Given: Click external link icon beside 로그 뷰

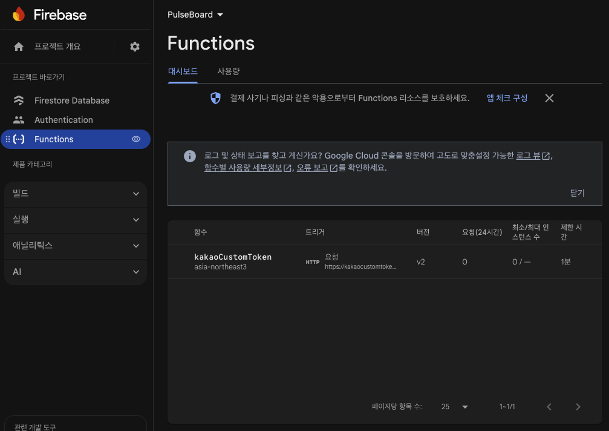Looking at the screenshot, I should coord(545,156).
